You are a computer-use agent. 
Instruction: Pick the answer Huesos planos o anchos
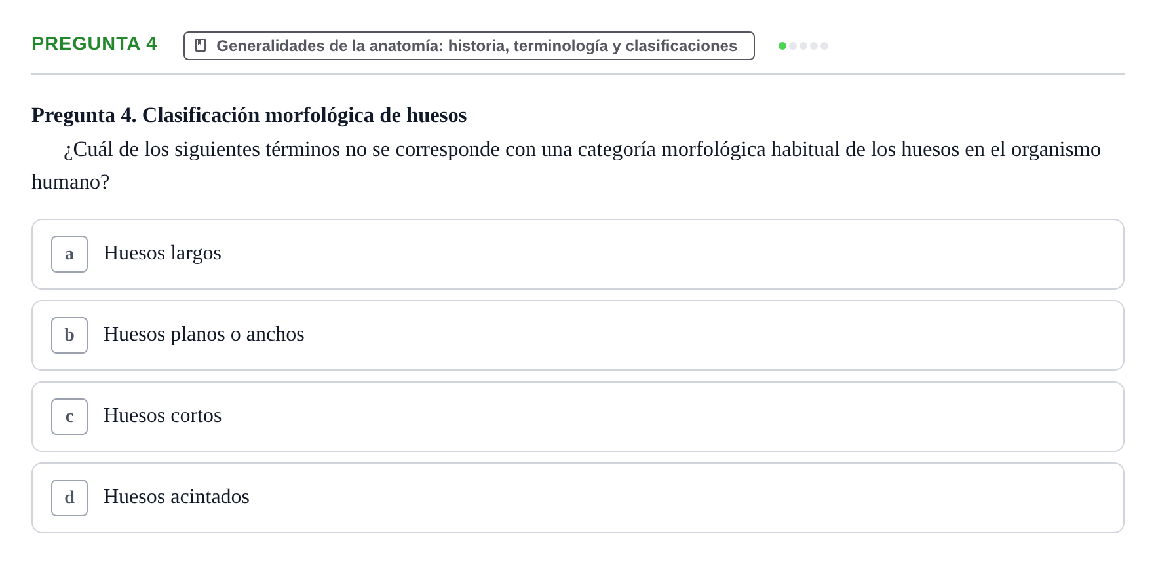578,335
